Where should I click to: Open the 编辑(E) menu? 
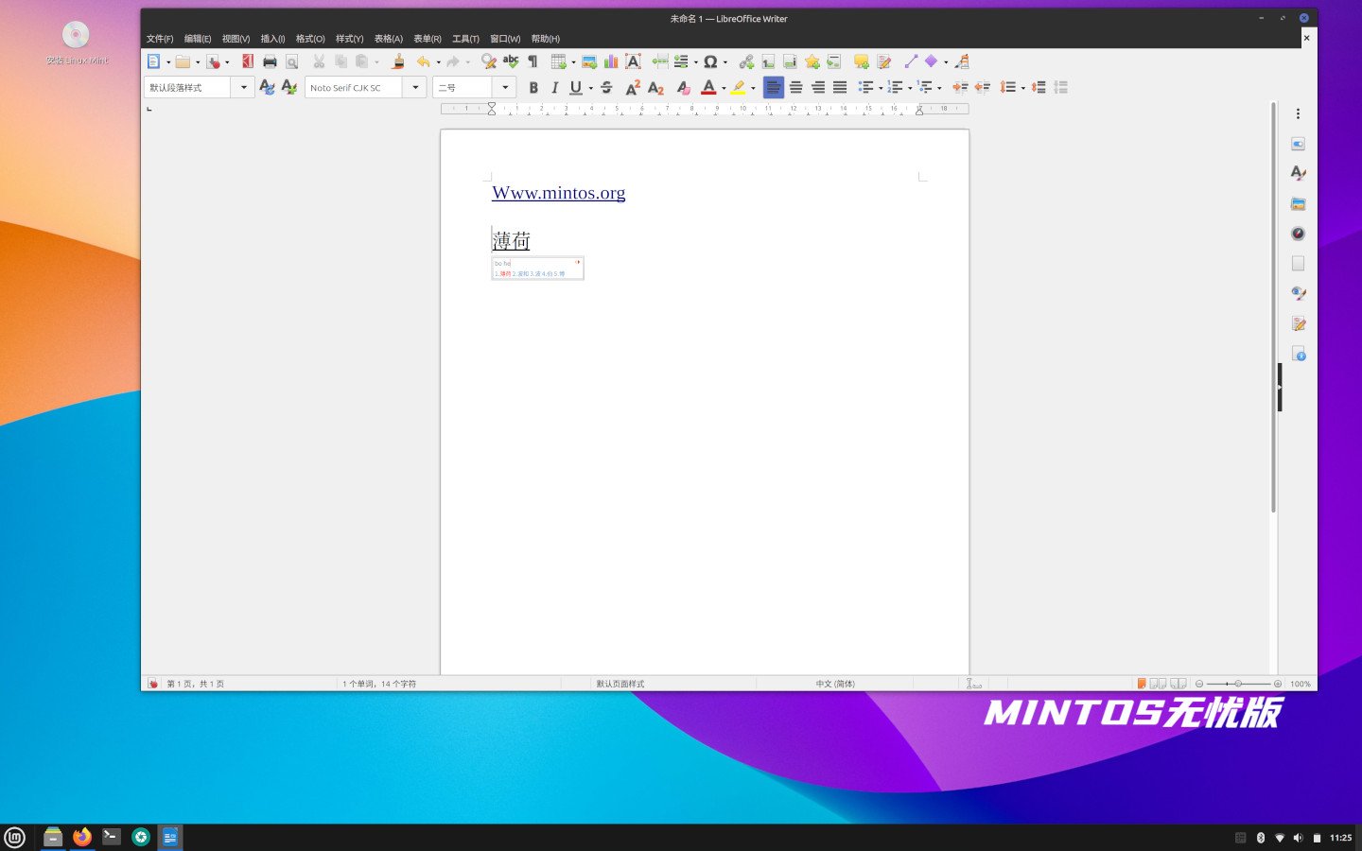click(198, 39)
